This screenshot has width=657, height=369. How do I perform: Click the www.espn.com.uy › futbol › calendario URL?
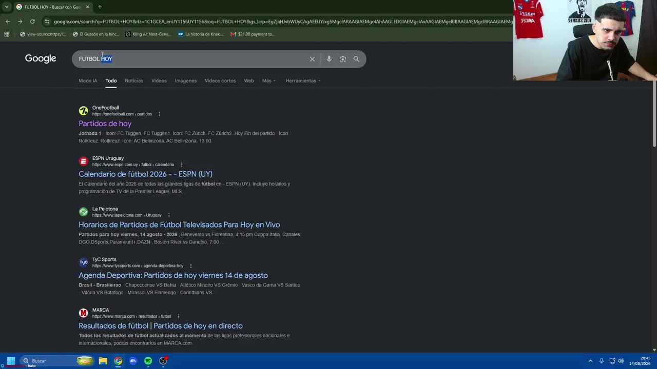(x=133, y=165)
